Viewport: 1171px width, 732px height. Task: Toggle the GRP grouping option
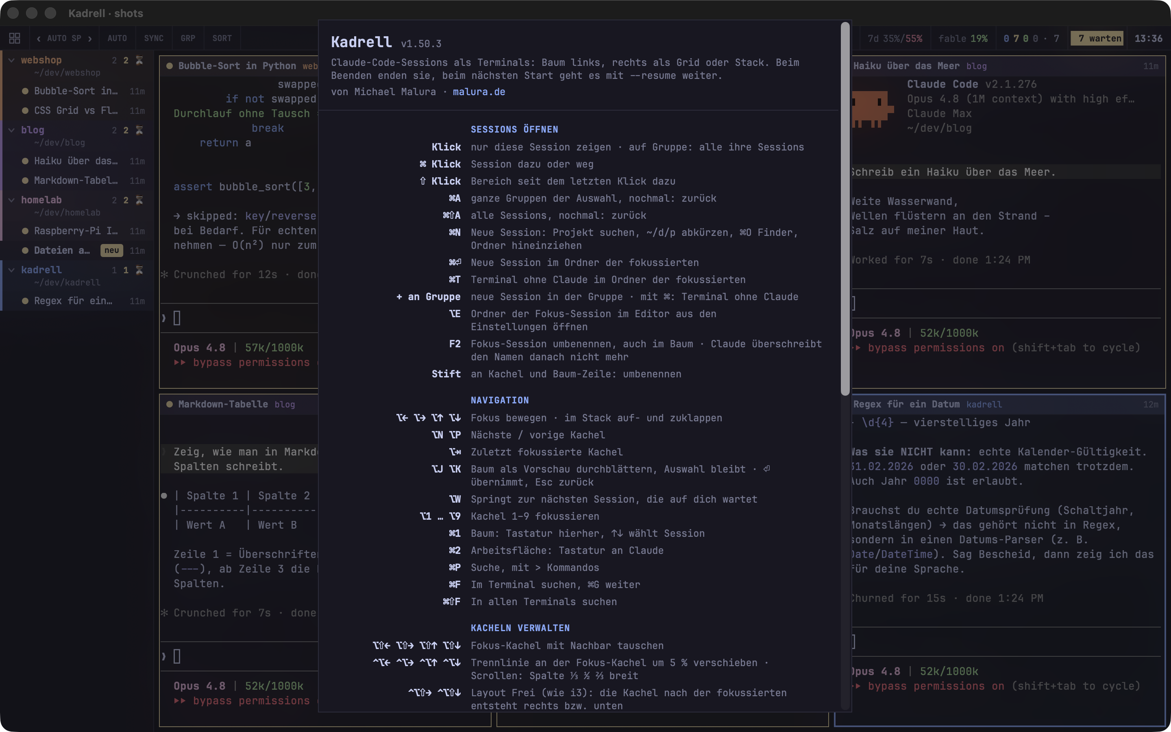pyautogui.click(x=188, y=38)
